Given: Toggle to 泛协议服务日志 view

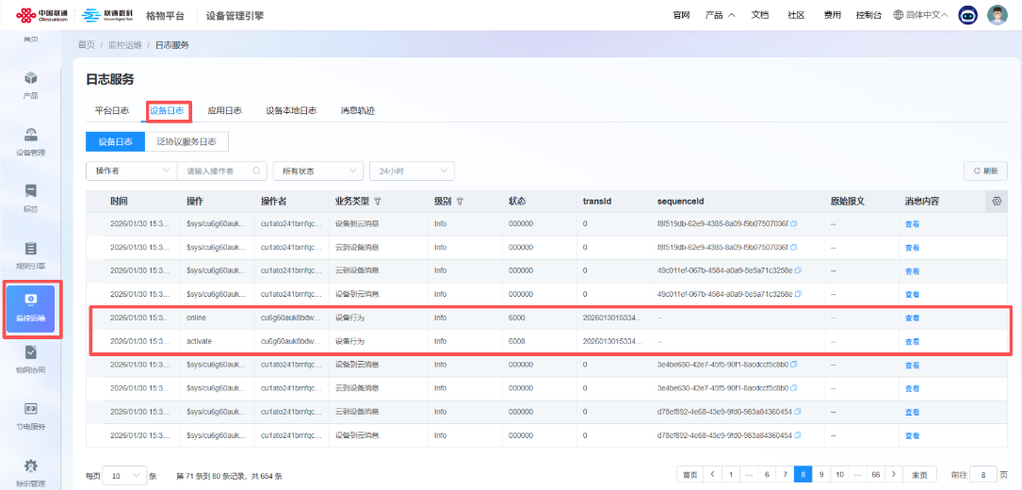Looking at the screenshot, I should [187, 141].
